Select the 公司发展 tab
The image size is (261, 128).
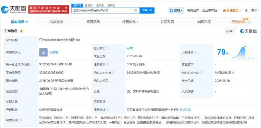167,22
